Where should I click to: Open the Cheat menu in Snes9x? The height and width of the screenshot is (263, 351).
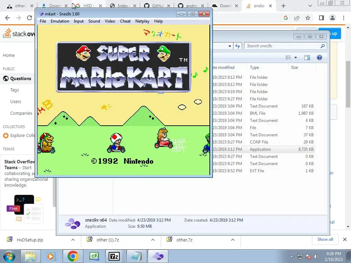(x=125, y=21)
